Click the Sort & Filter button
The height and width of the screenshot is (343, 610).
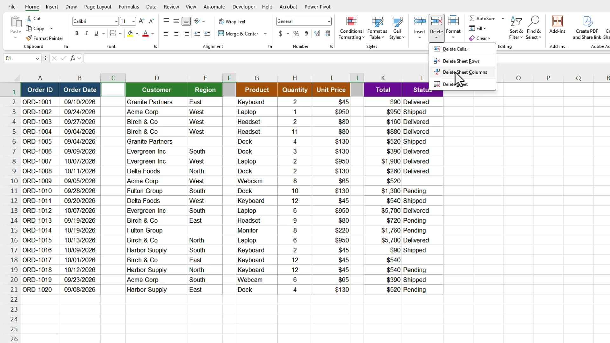[516, 28]
